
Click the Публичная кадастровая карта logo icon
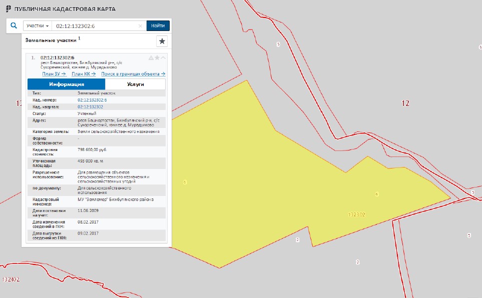[x=8, y=9]
